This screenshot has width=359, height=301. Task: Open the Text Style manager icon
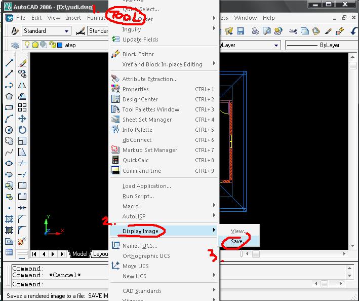(15, 31)
